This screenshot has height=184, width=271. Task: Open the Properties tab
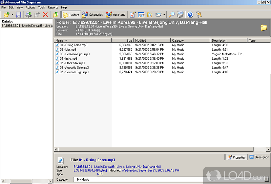[x=236, y=157]
